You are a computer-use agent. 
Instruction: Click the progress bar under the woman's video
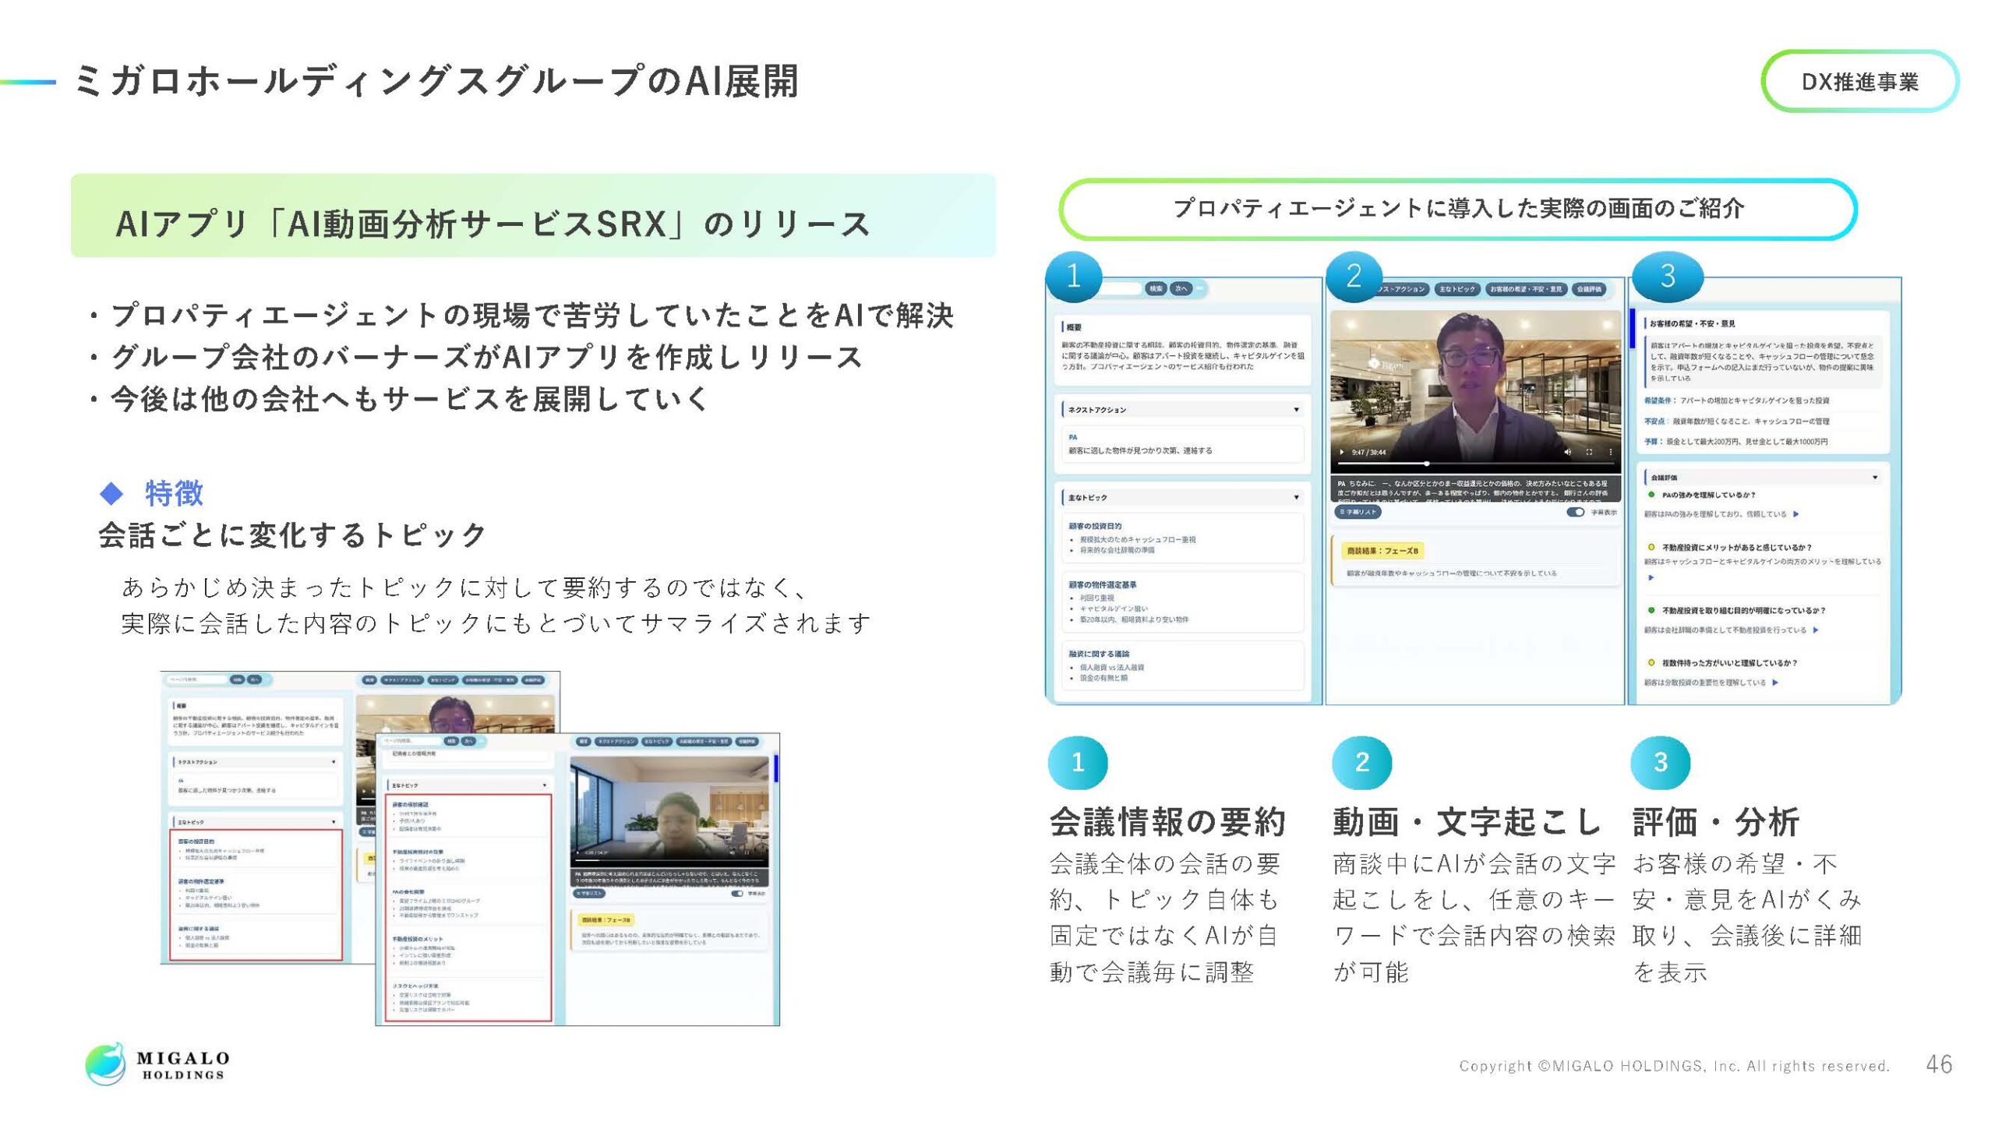(670, 861)
